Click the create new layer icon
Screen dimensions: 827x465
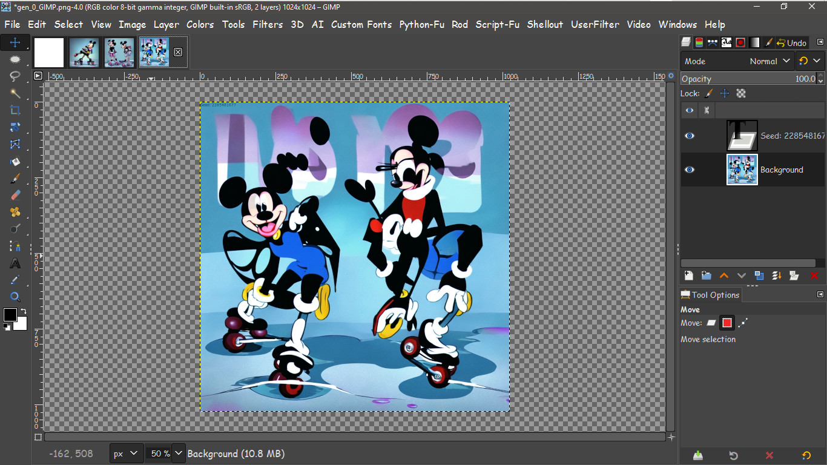pos(688,275)
